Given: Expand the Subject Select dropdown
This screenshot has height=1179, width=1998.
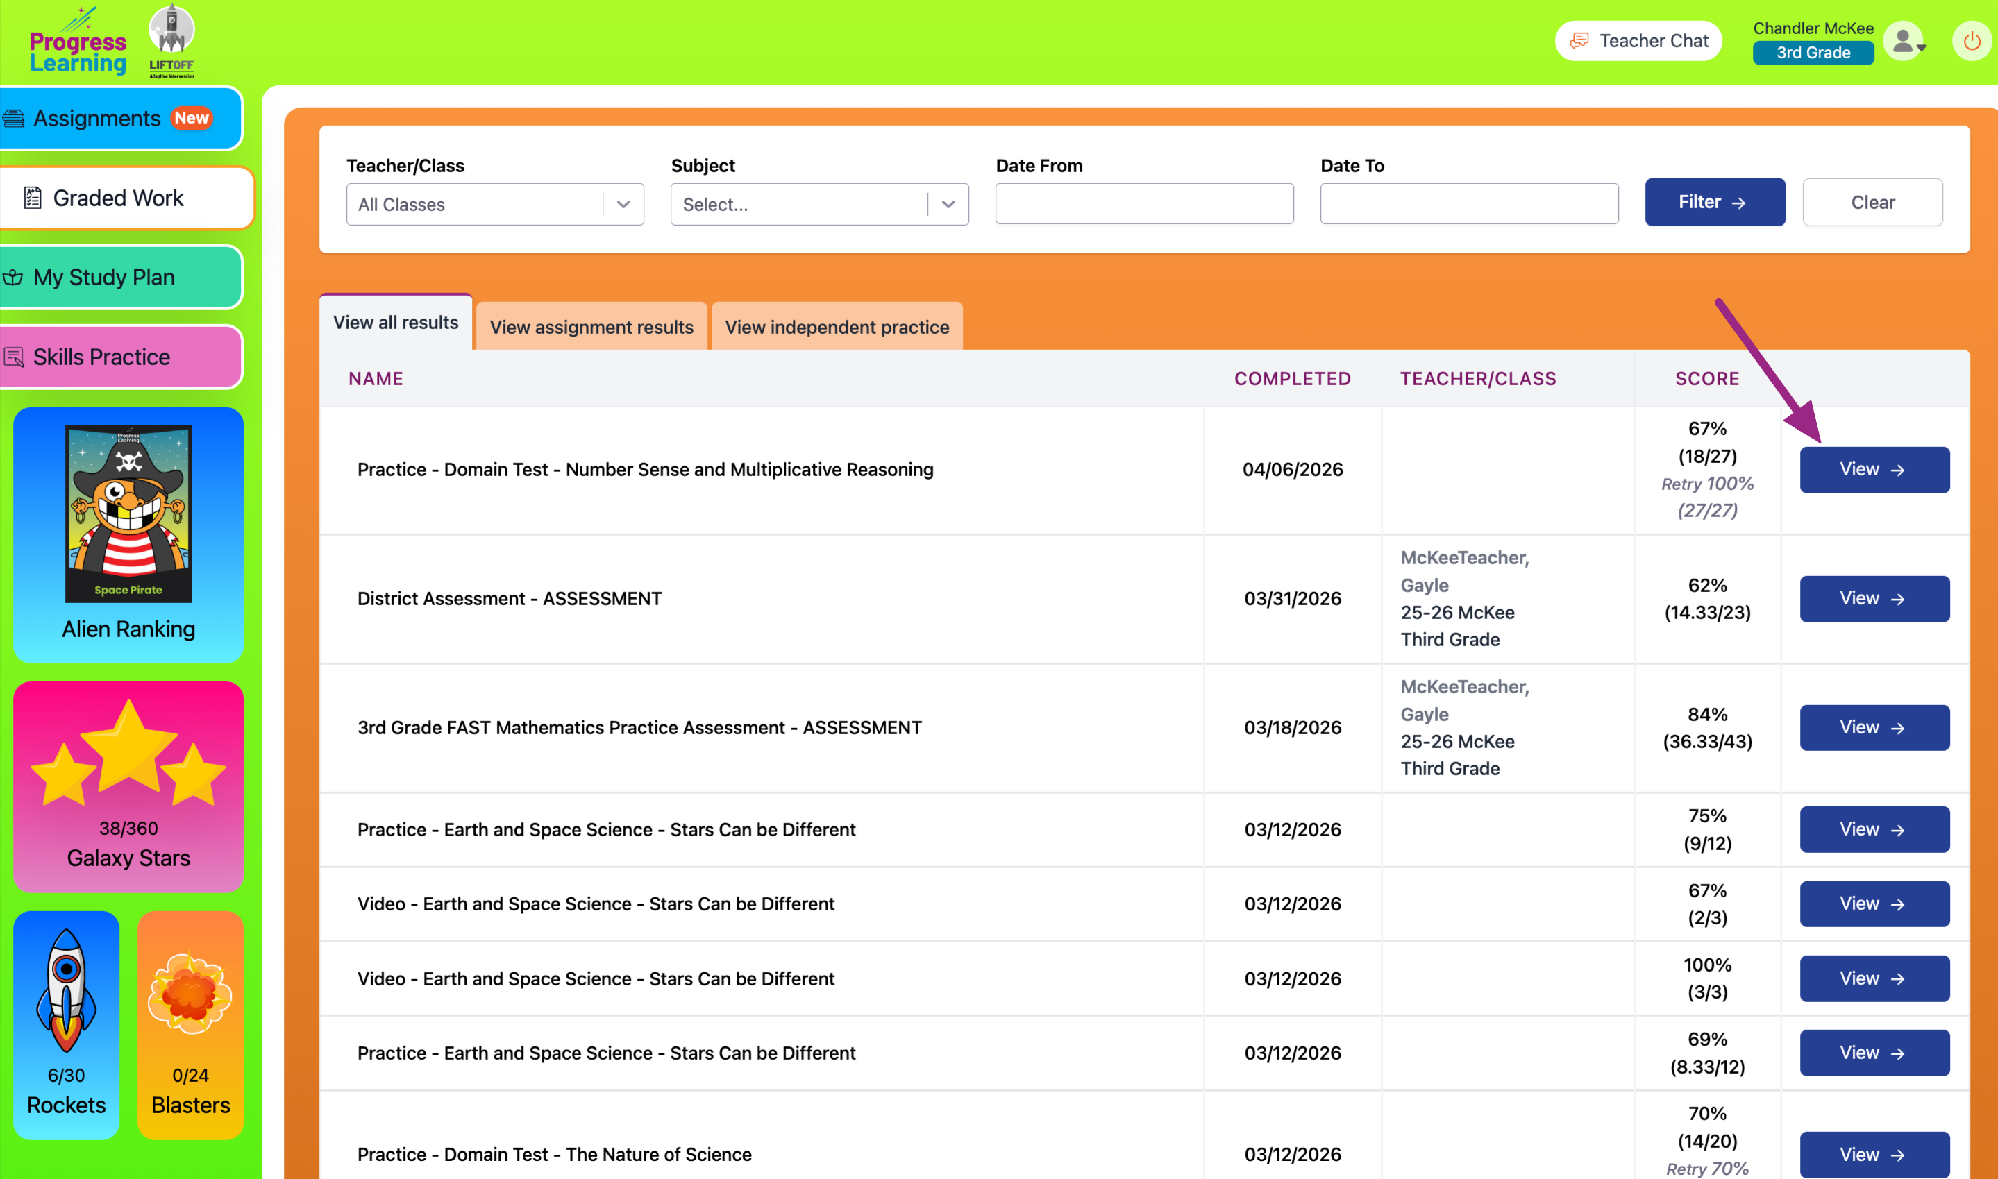Looking at the screenshot, I should point(818,204).
